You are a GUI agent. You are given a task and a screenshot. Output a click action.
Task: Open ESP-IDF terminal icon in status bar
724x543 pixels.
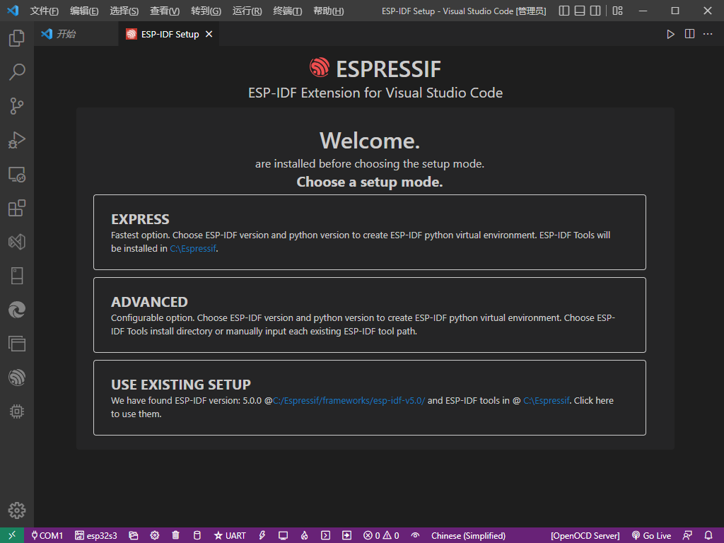tap(325, 536)
